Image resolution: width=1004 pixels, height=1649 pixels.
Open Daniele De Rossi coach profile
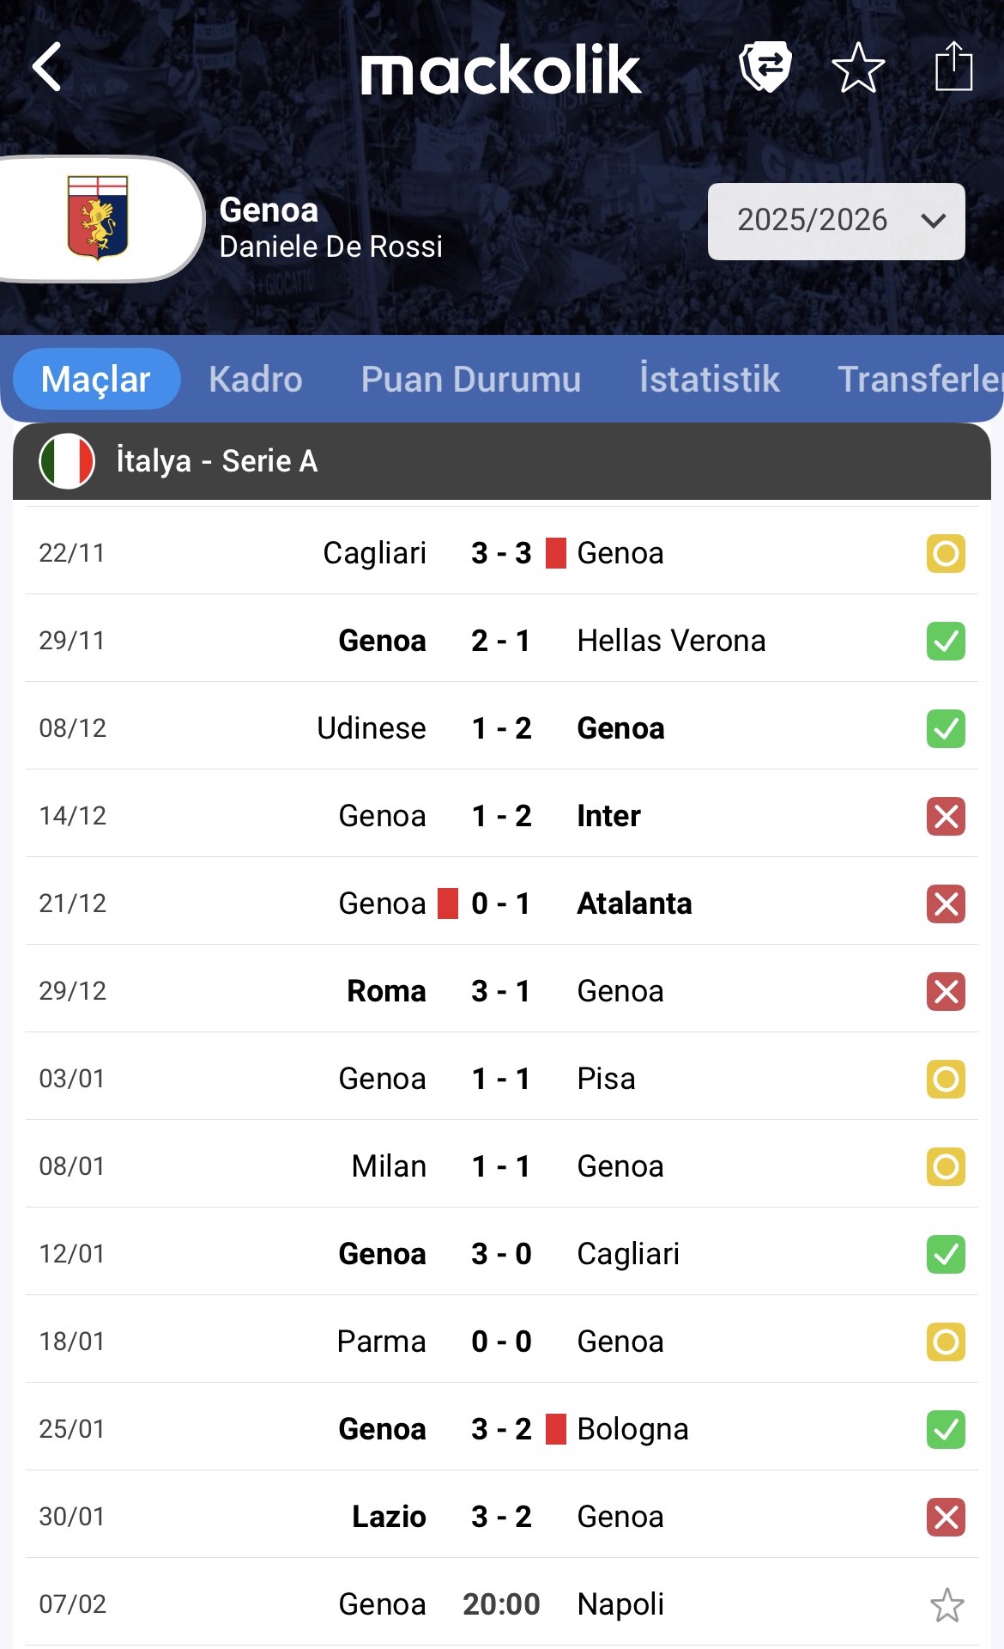330,247
